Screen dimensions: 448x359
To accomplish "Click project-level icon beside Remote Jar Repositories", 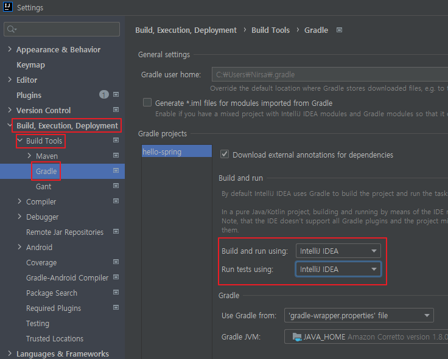I will coord(116,231).
